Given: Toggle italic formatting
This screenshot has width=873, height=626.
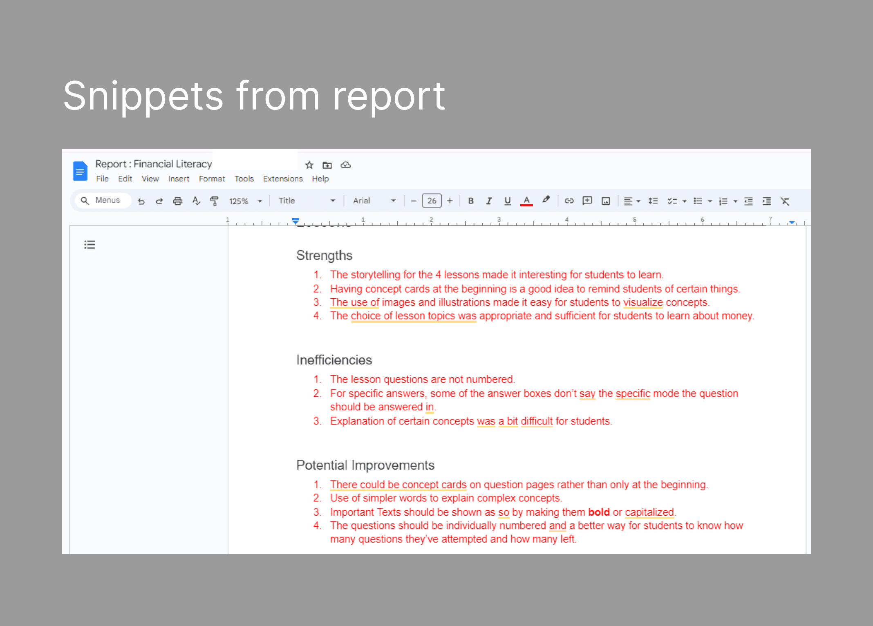Looking at the screenshot, I should click(x=489, y=201).
